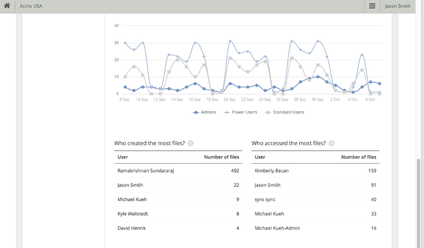Viewport: 424px width, 248px height.
Task: Click Michael Kueh-Admin user entry
Action: [277, 228]
